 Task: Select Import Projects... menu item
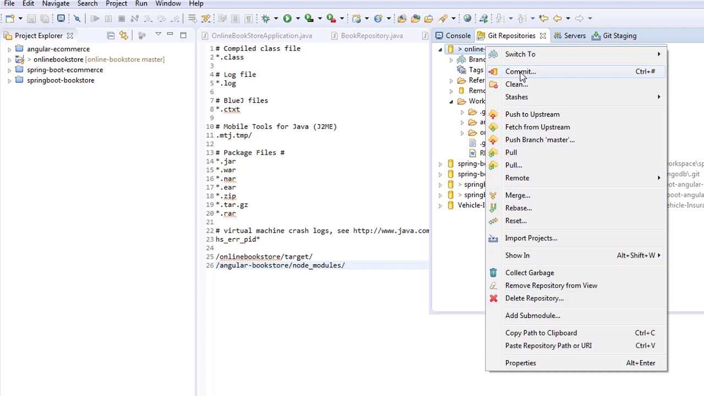pyautogui.click(x=576, y=238)
